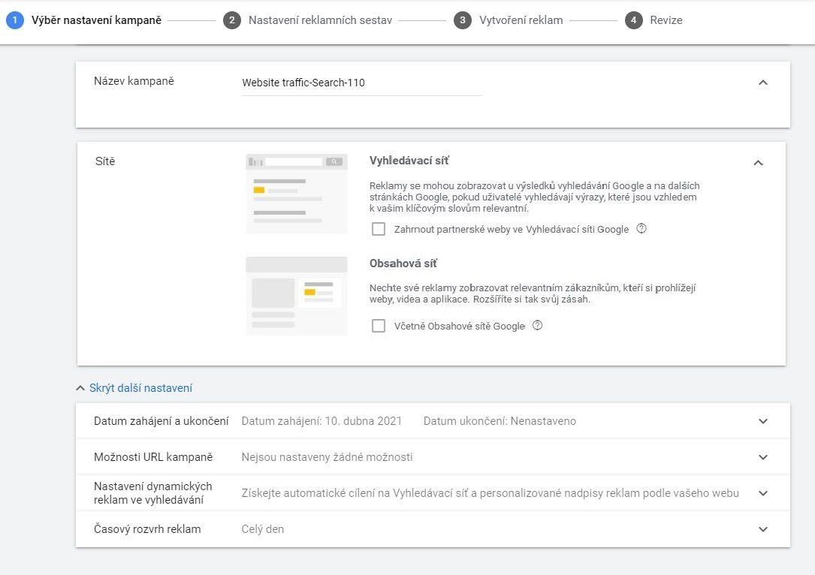The height and width of the screenshot is (575, 815).
Task: Click the Vyhledávací síť illustration thumbnail
Action: click(x=296, y=193)
